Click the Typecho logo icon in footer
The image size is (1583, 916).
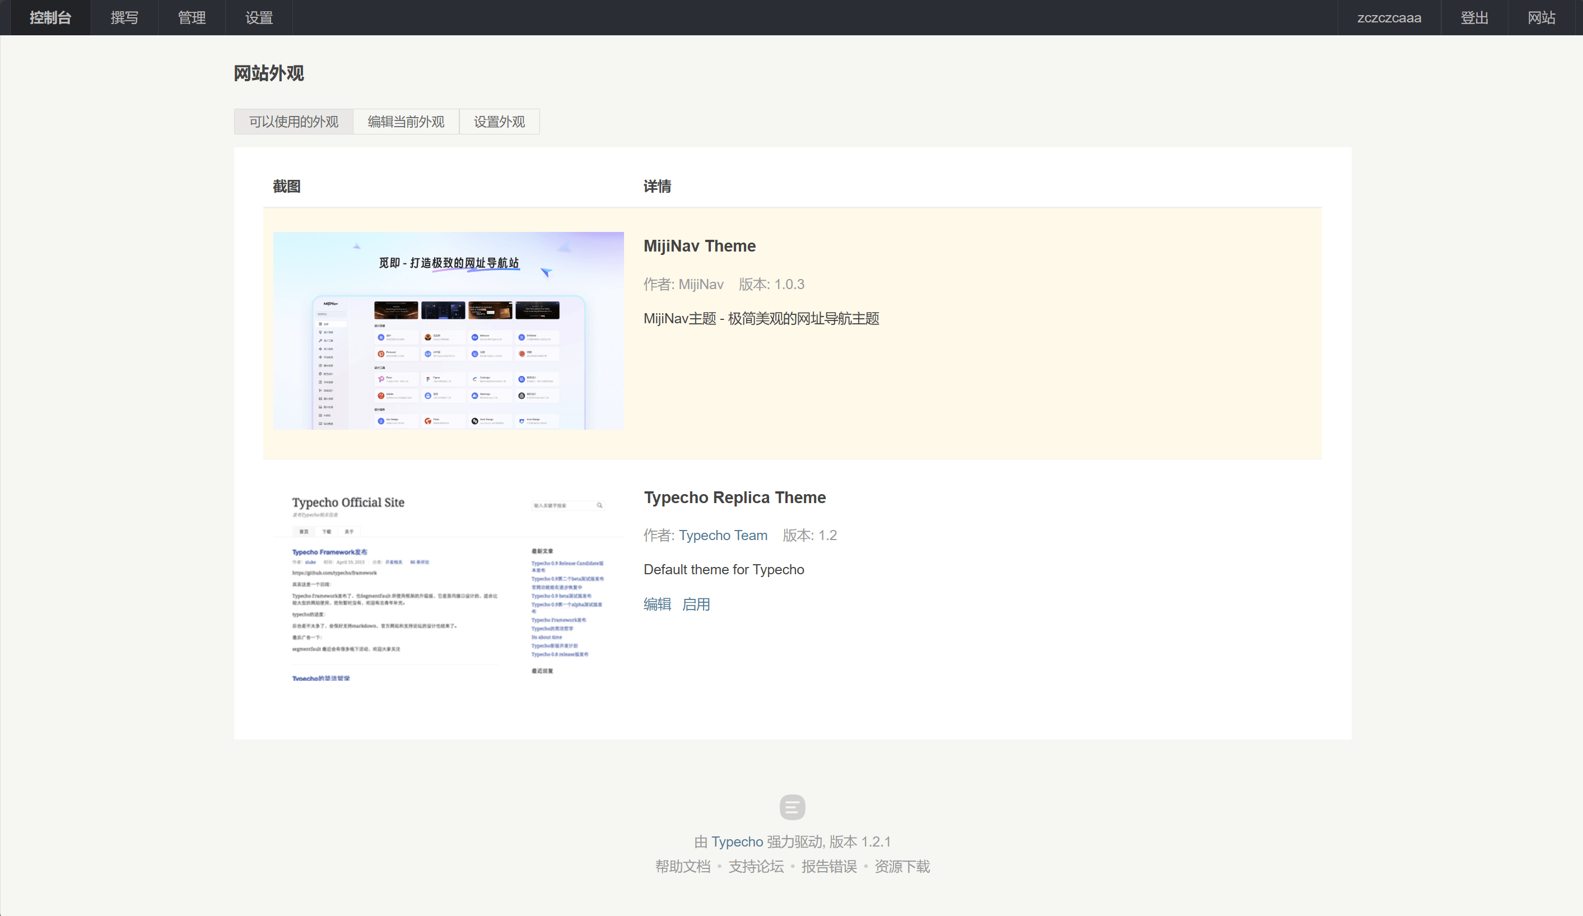tap(791, 807)
